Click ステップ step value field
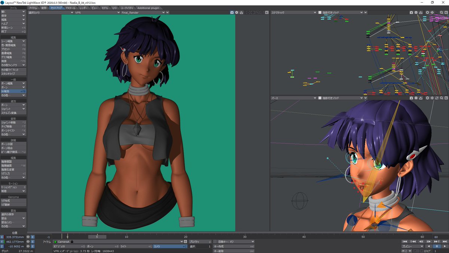 click(x=441, y=251)
